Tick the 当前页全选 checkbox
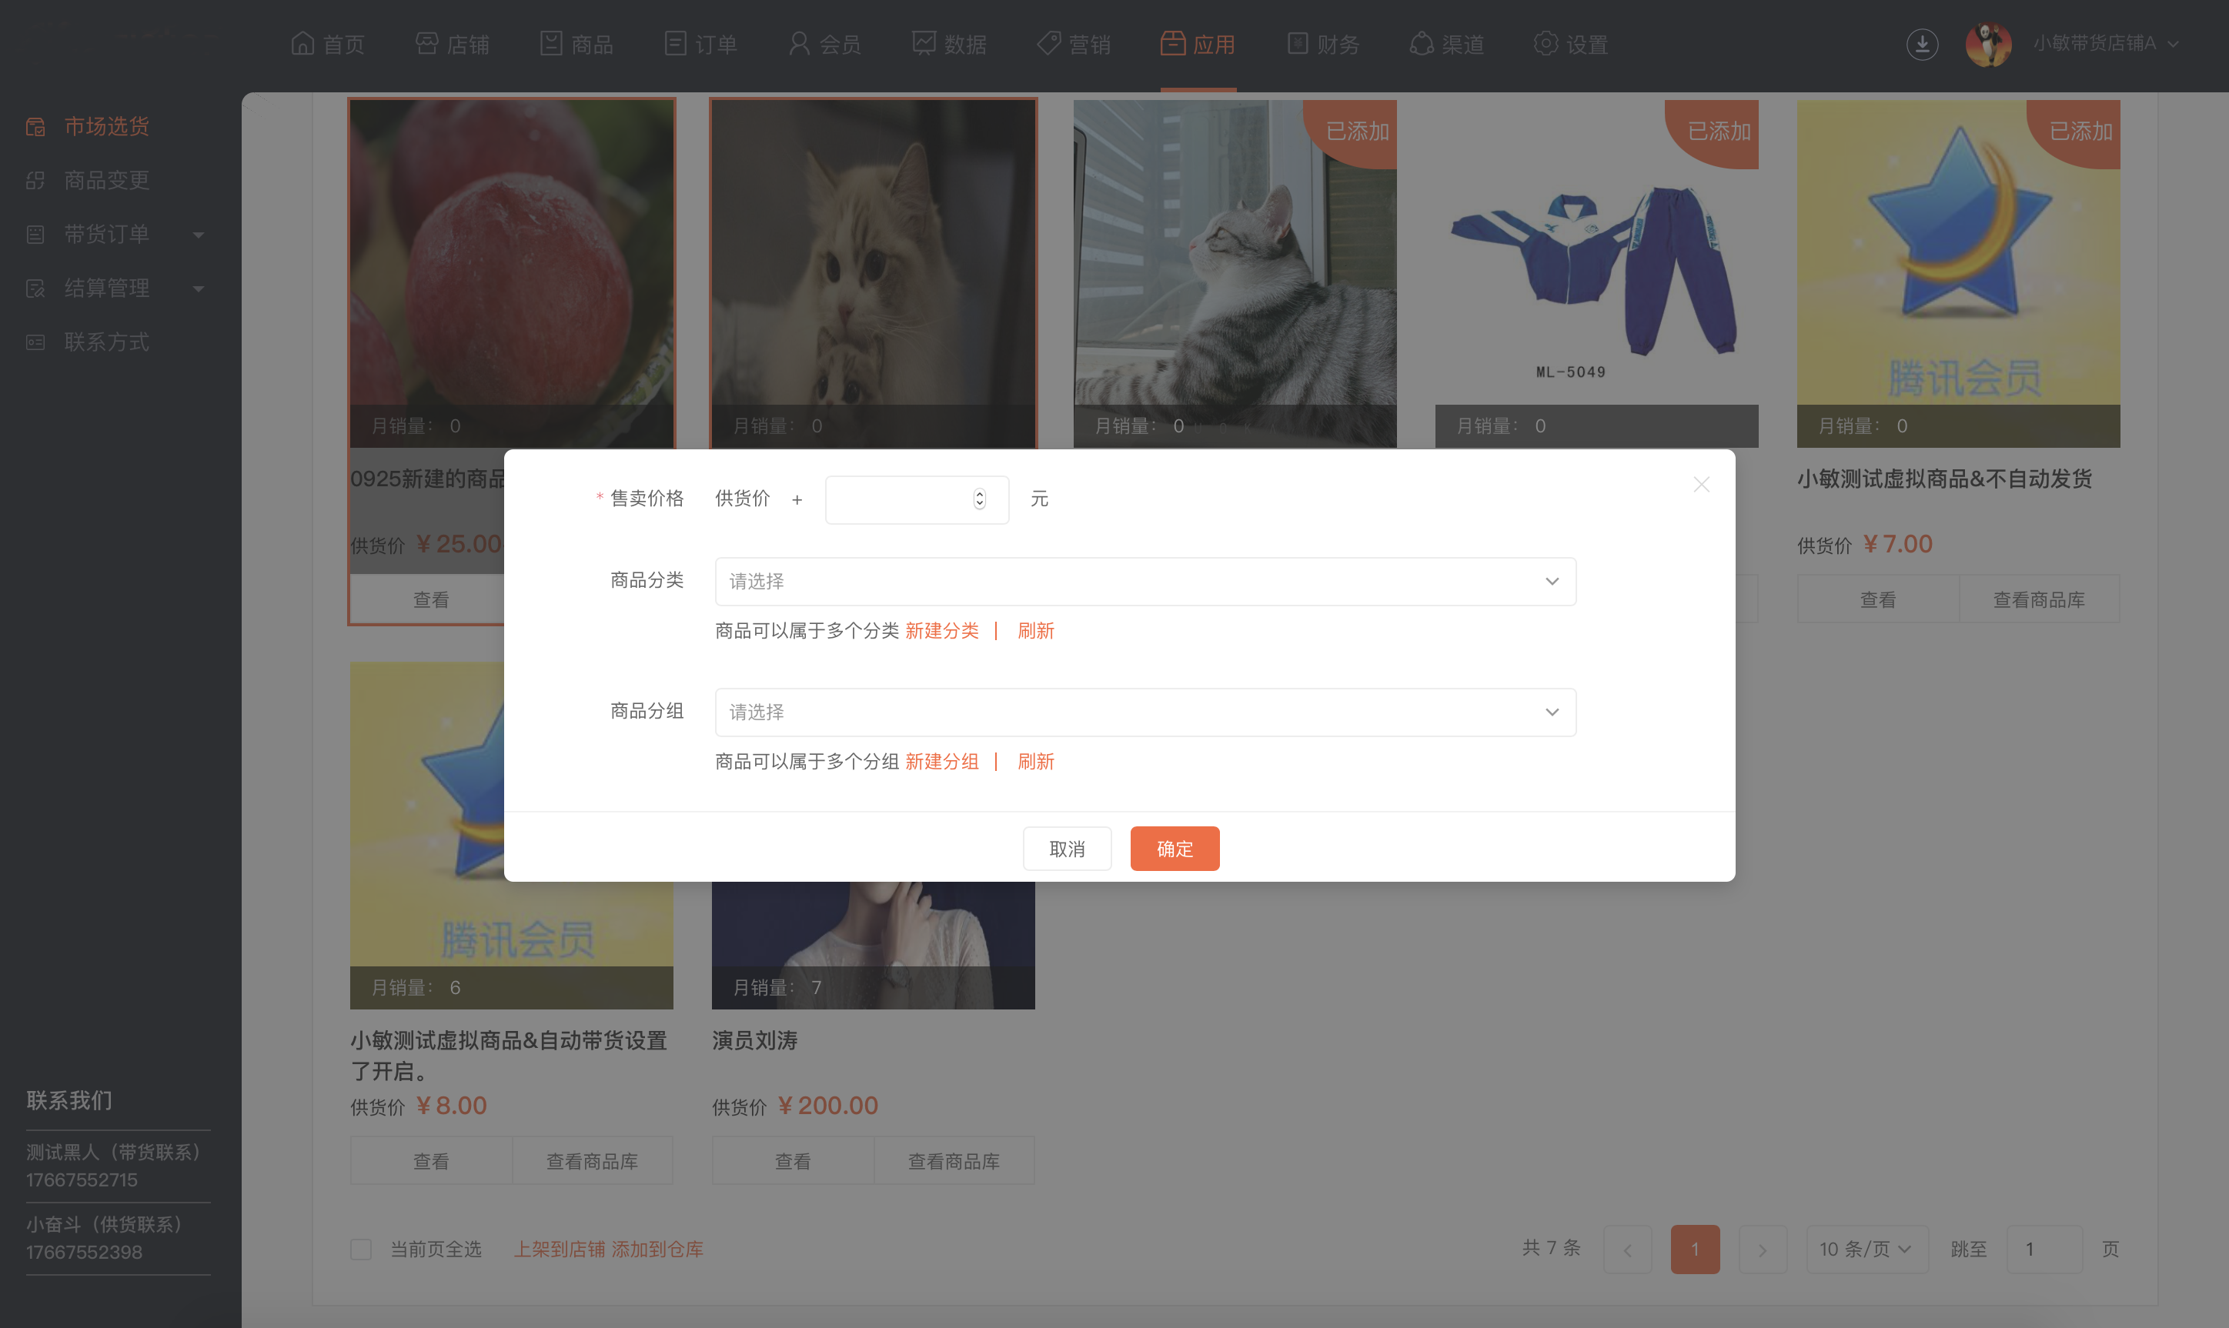The height and width of the screenshot is (1328, 2229). (x=361, y=1250)
